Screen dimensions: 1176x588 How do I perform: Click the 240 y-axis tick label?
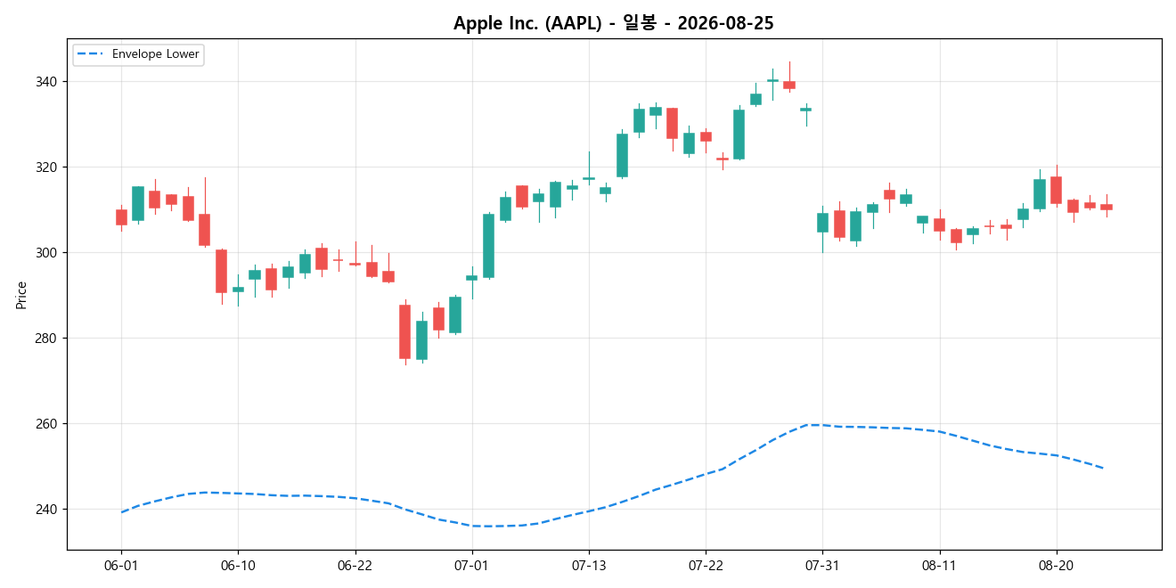point(47,510)
